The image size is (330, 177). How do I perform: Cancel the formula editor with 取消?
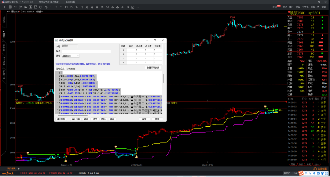click(x=157, y=119)
